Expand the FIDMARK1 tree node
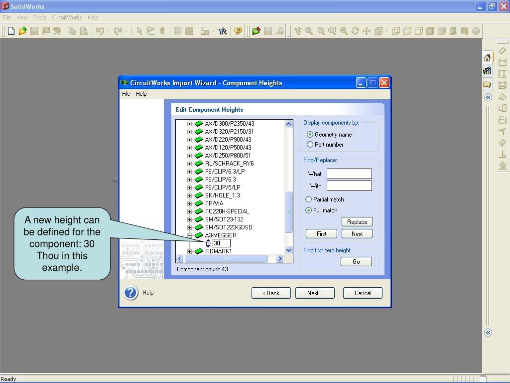This screenshot has height=383, width=510. click(189, 251)
